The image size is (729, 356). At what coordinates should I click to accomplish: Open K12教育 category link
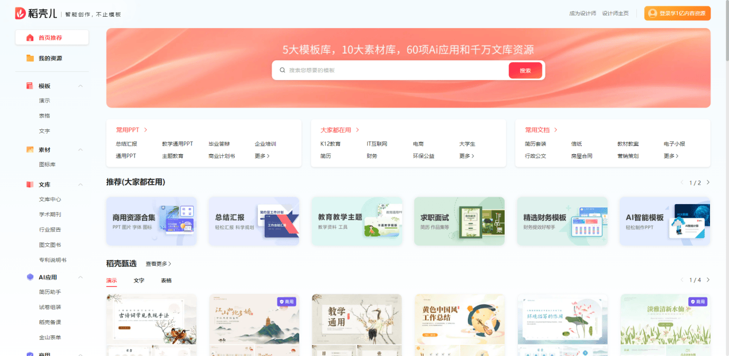pyautogui.click(x=330, y=144)
